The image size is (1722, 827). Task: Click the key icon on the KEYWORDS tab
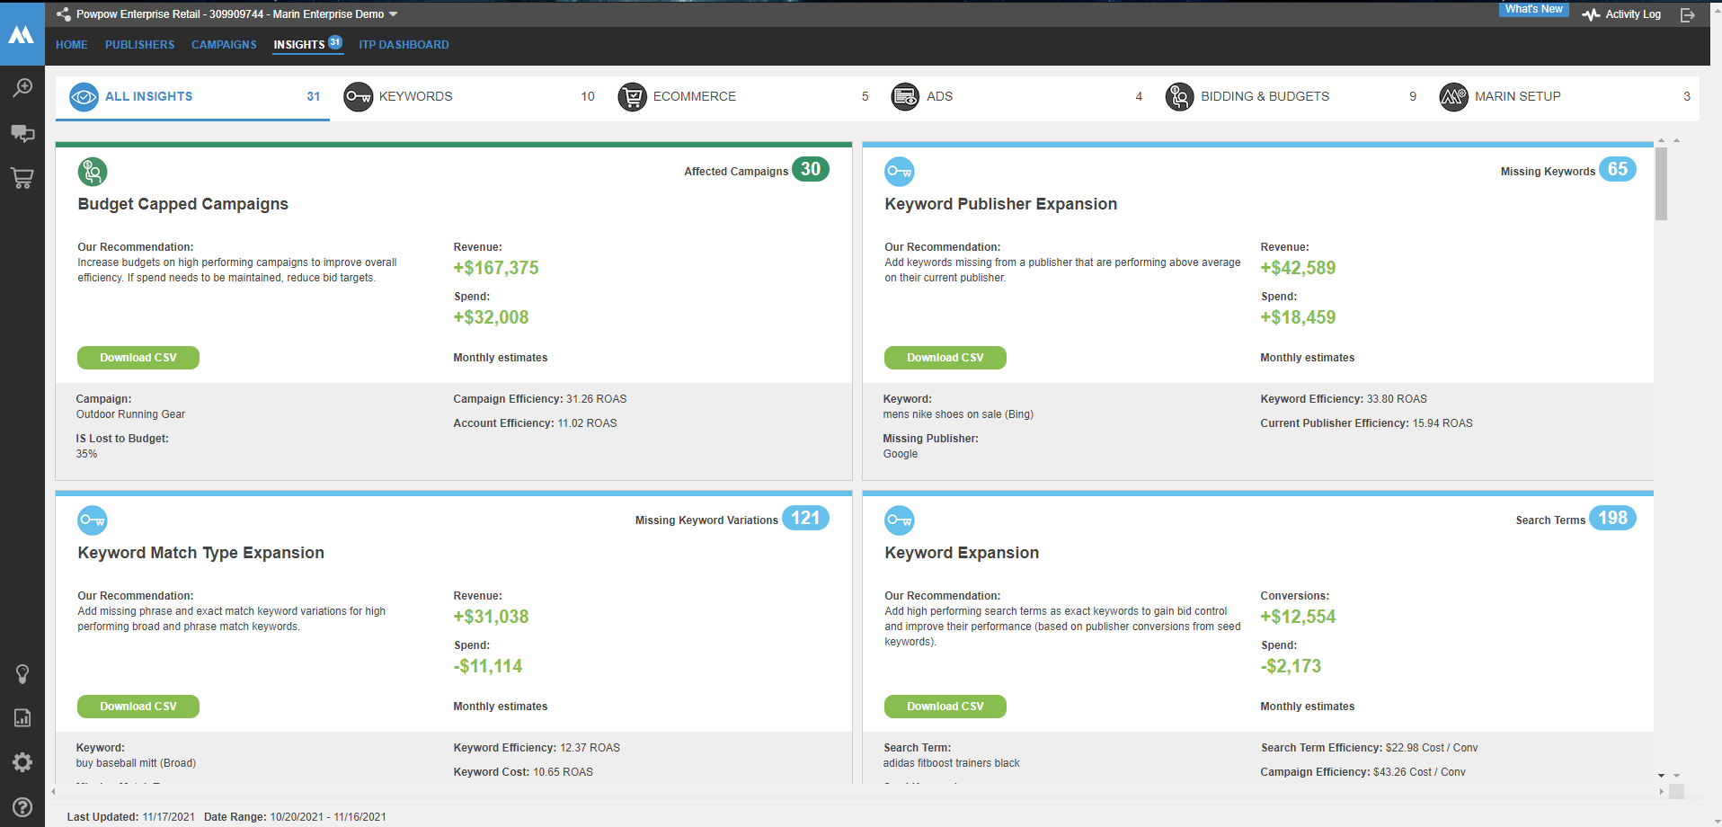coord(358,96)
